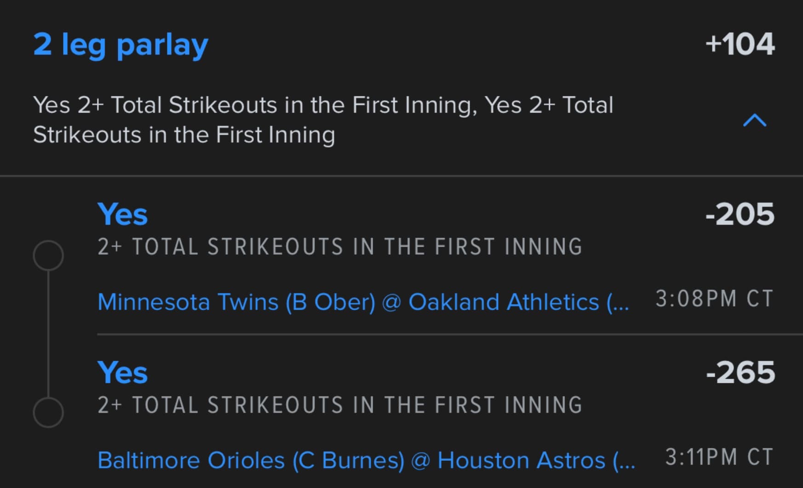The image size is (803, 488).
Task: Click the status circle for the Orioles leg
Action: [x=48, y=412]
